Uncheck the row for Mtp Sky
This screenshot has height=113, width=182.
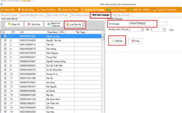[5, 95]
